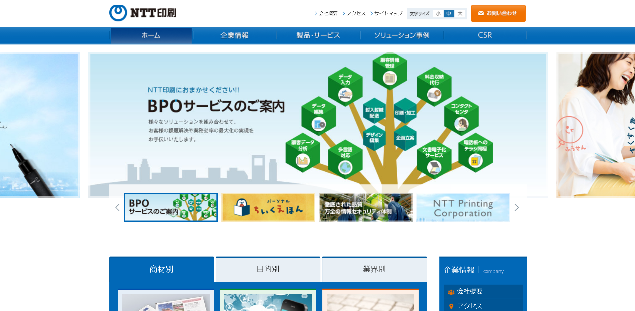This screenshot has width=635, height=311.
Task: Click the 多言語対応 hexagon icon
Action: click(345, 160)
